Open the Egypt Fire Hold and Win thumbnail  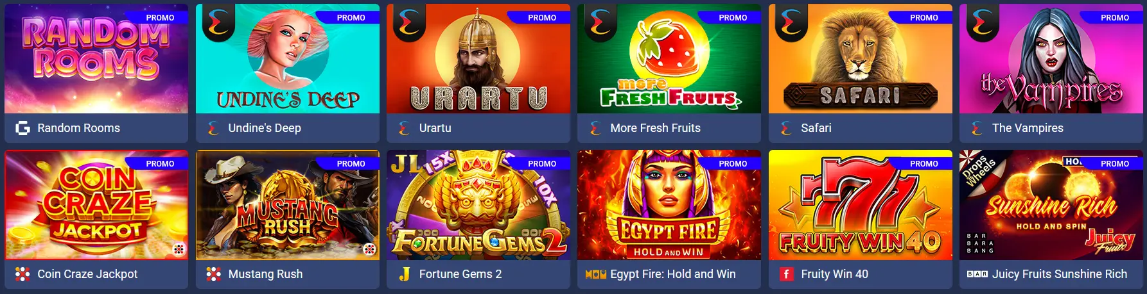pyautogui.click(x=669, y=205)
